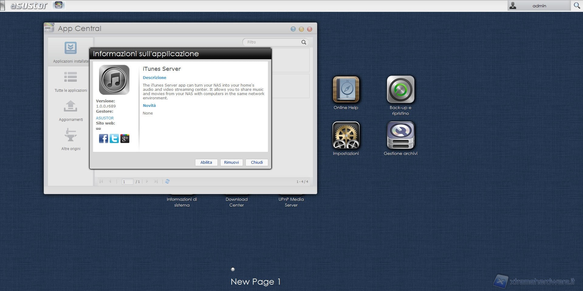The width and height of the screenshot is (583, 291).
Task: Open Gestione archivi desktop icon
Action: tap(400, 135)
